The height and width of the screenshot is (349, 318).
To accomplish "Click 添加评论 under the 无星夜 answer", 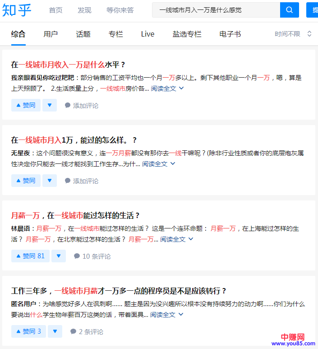I will point(81,181).
